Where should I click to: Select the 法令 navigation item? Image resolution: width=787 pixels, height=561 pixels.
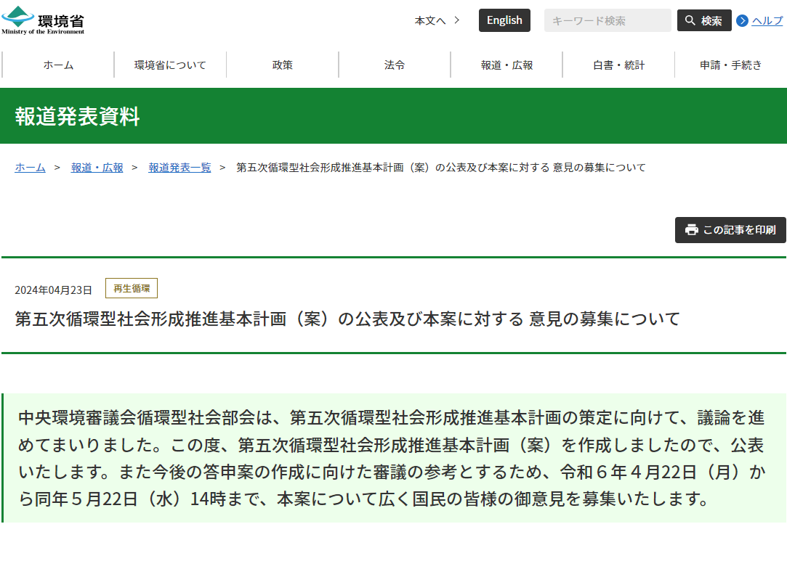(x=395, y=65)
